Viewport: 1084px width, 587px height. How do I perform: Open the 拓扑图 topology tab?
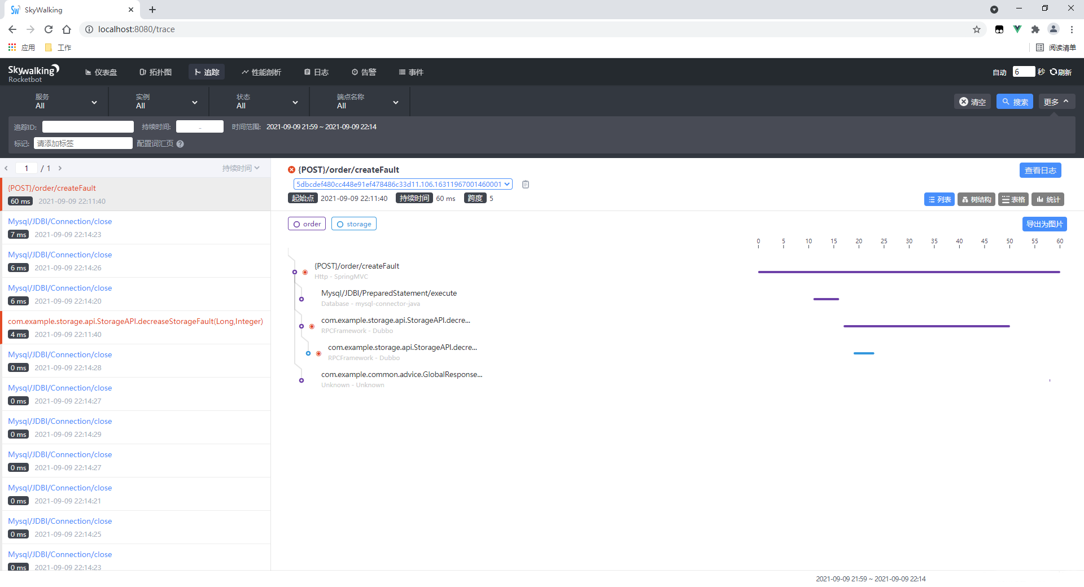pyautogui.click(x=156, y=72)
